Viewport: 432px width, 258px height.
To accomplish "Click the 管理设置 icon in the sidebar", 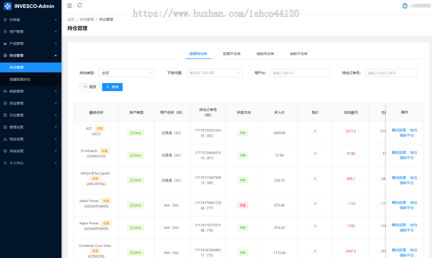I will (x=5, y=127).
